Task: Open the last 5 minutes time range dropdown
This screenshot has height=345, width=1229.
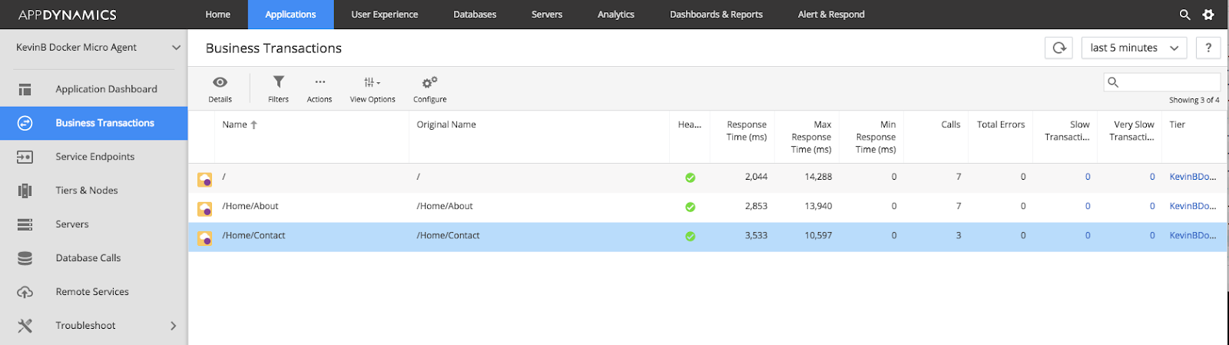Action: click(1134, 48)
